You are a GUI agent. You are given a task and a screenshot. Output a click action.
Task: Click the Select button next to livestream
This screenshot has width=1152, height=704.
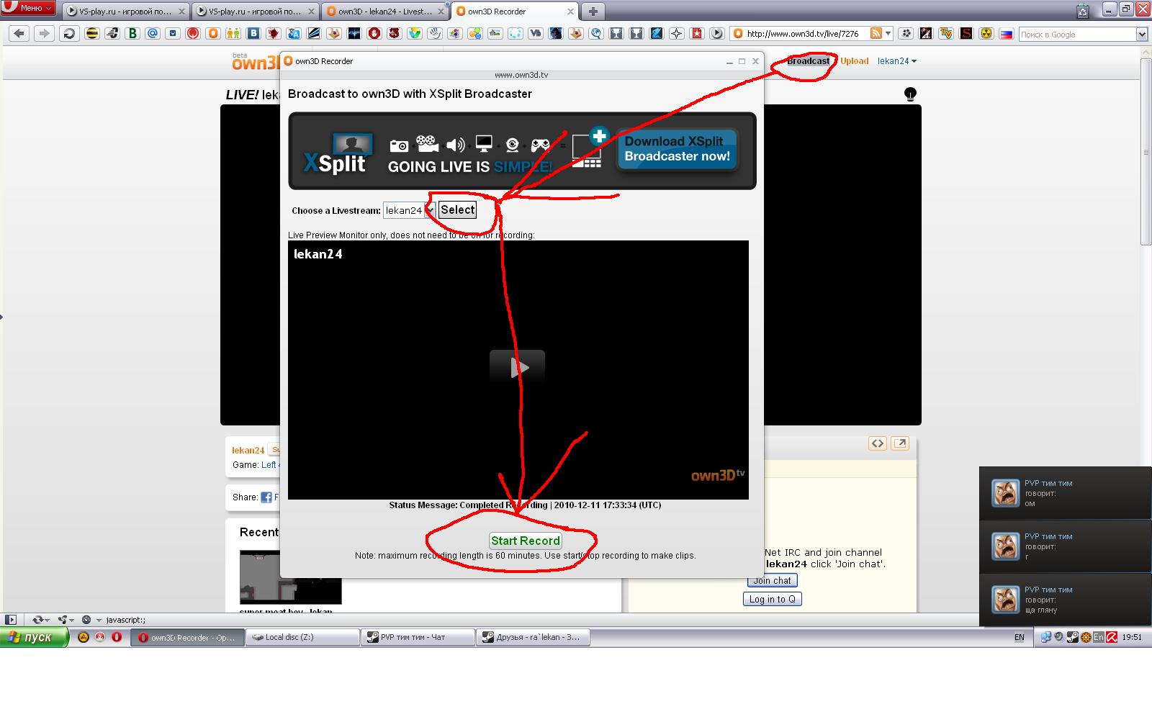coord(458,210)
